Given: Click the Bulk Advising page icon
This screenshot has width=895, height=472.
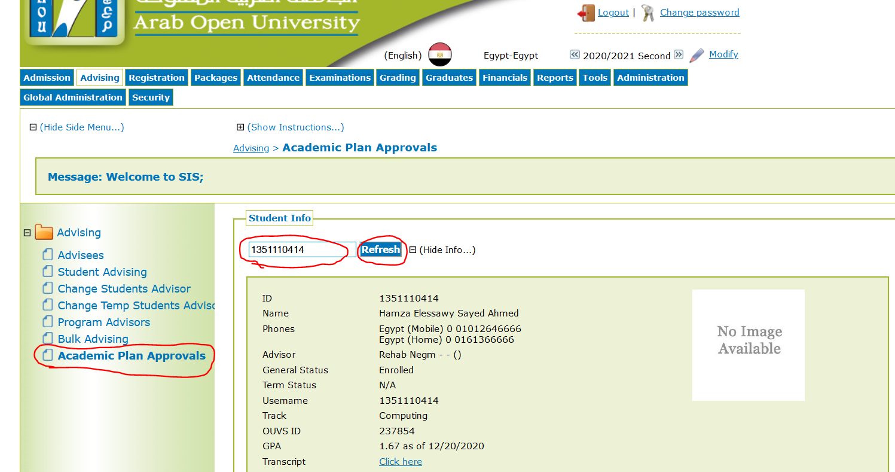Looking at the screenshot, I should coord(48,339).
